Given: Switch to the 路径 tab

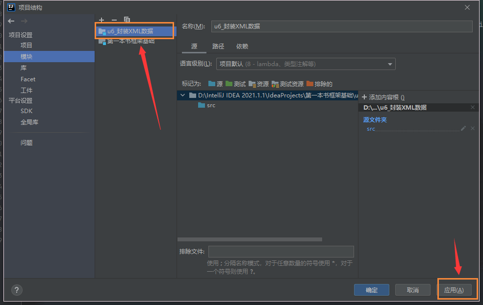Looking at the screenshot, I should click(218, 47).
